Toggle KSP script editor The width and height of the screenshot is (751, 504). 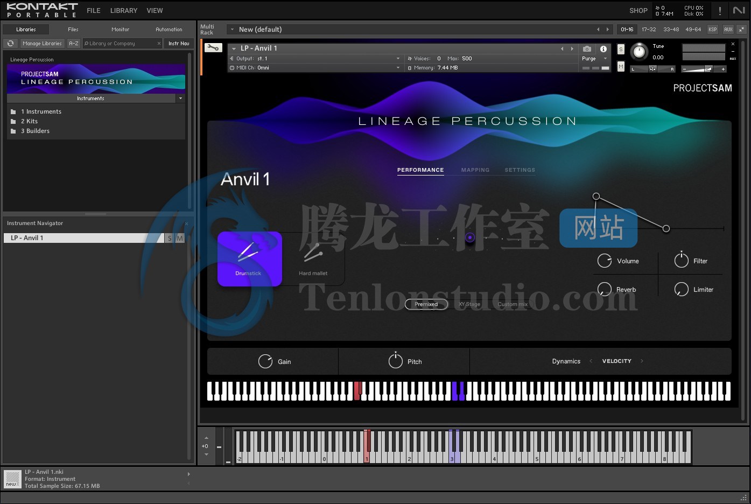click(712, 29)
